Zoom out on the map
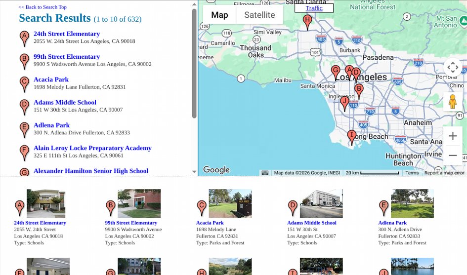The height and width of the screenshot is (275, 467). 453,155
